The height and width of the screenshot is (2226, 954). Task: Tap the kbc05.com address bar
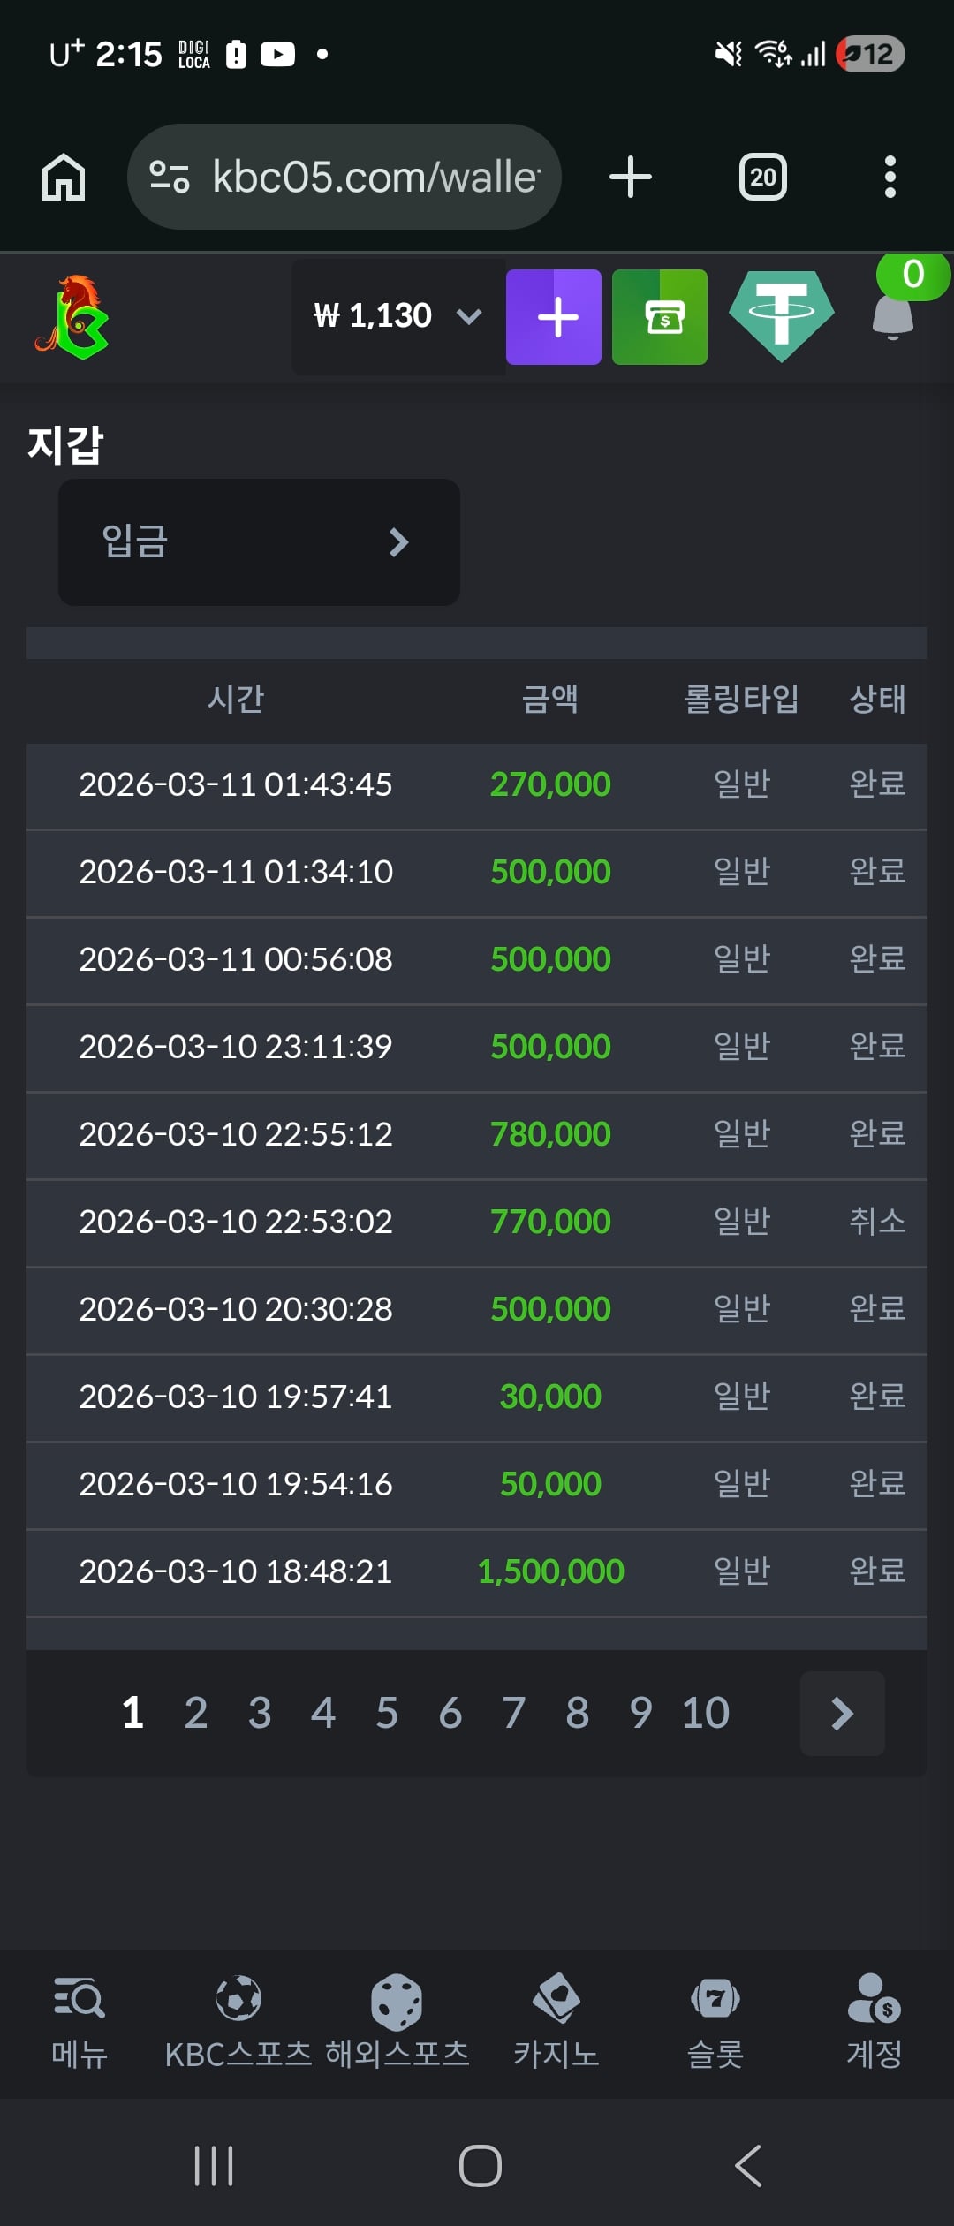344,177
